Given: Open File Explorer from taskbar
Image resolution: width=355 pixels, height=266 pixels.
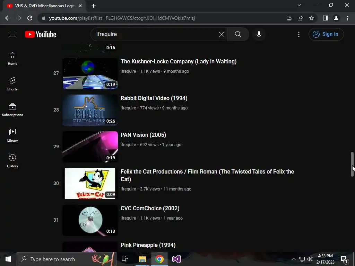Looking at the screenshot, I should pyautogui.click(x=142, y=259).
